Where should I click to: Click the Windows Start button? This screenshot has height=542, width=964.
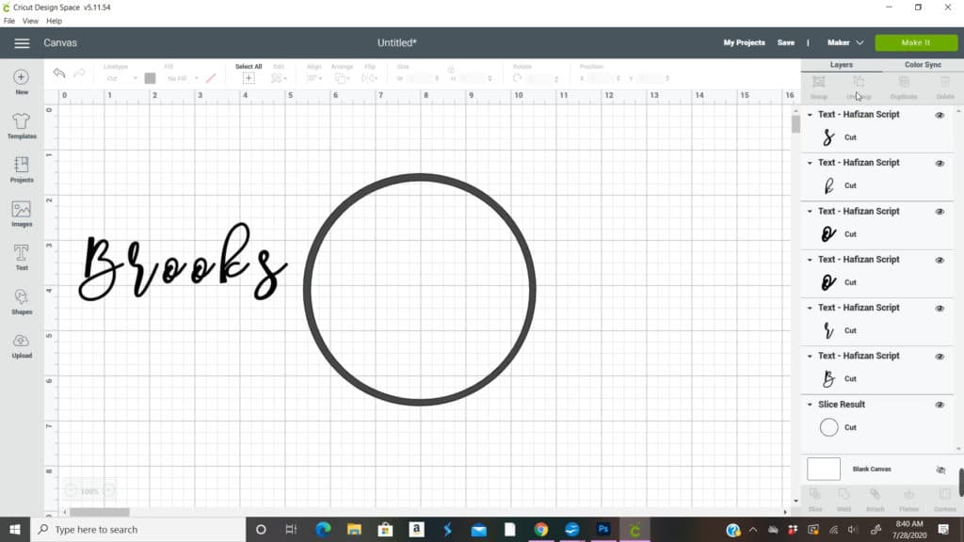pyautogui.click(x=15, y=529)
